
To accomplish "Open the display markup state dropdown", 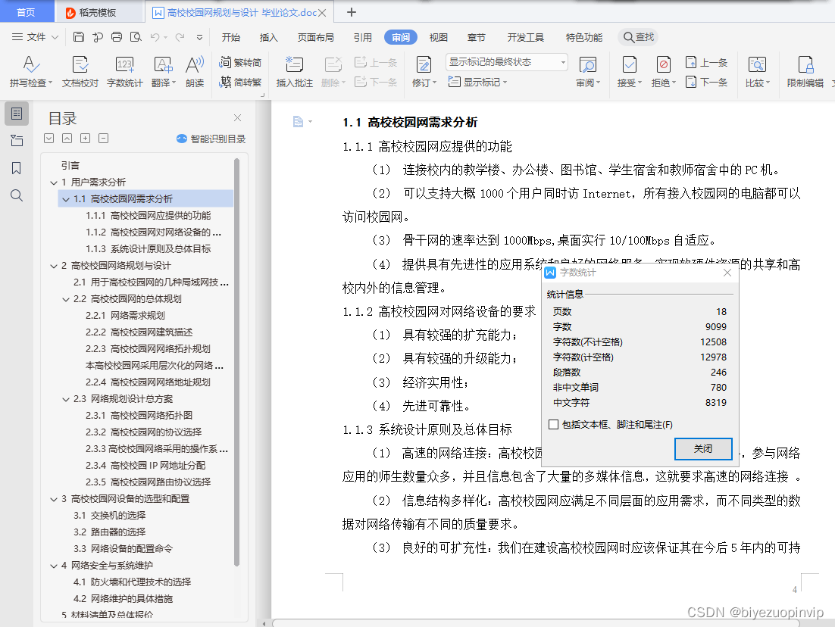I will 506,62.
